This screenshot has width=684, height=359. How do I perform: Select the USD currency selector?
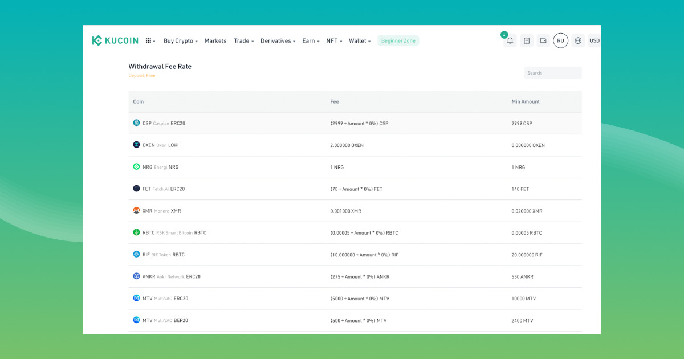(594, 40)
